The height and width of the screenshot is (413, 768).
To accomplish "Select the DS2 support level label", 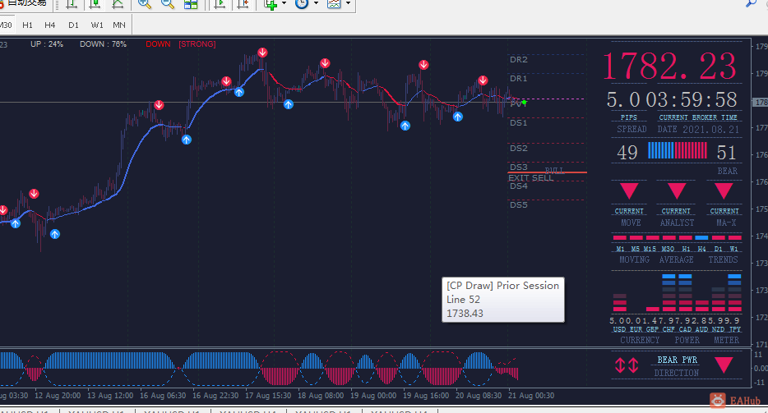I will 519,149.
